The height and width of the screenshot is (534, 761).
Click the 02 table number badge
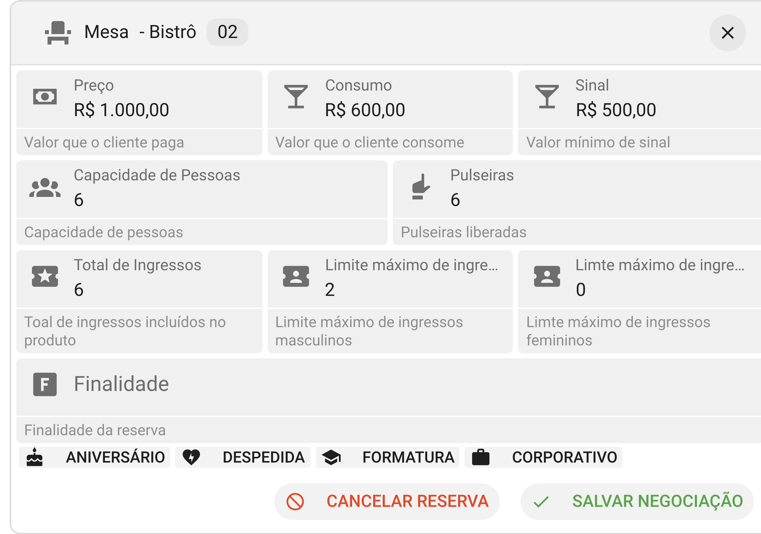point(228,32)
